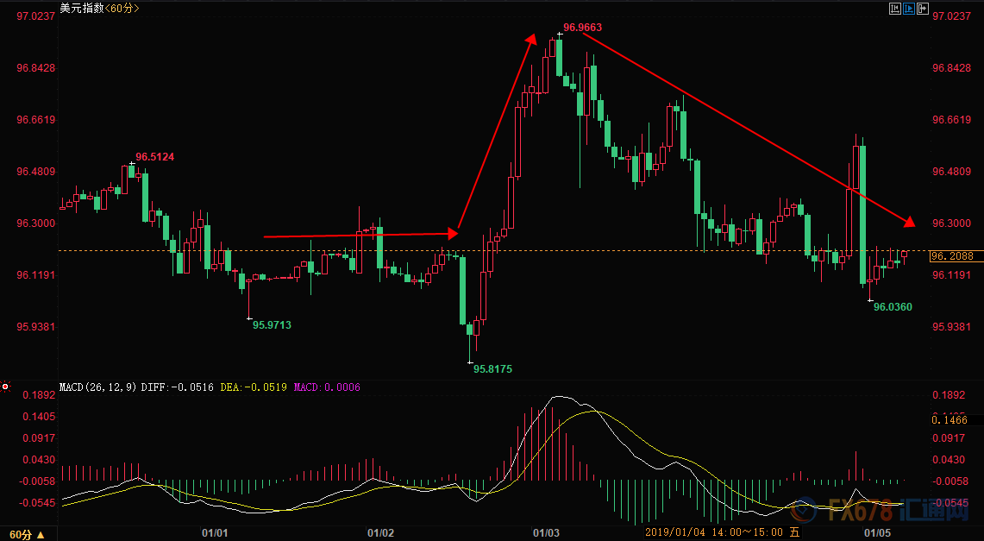The height and width of the screenshot is (541, 984).
Task: Click the 美元指数 chart title
Action: point(81,8)
